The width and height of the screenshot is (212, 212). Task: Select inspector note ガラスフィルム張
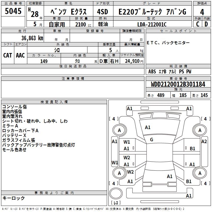(x=19, y=140)
